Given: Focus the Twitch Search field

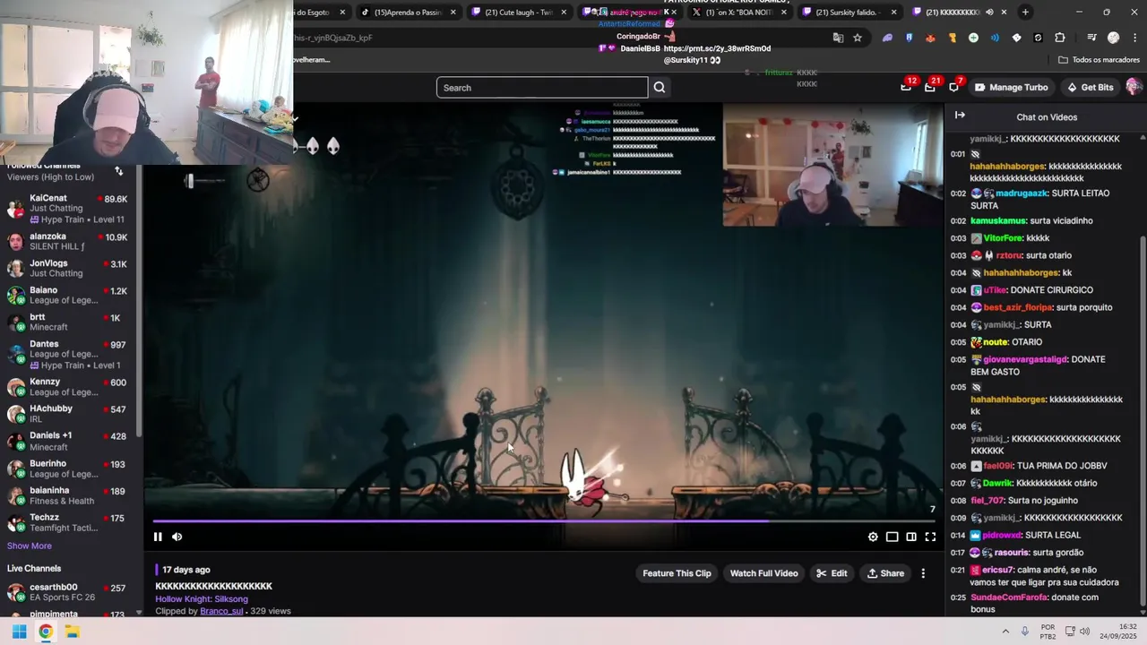Looking at the screenshot, I should pyautogui.click(x=542, y=88).
